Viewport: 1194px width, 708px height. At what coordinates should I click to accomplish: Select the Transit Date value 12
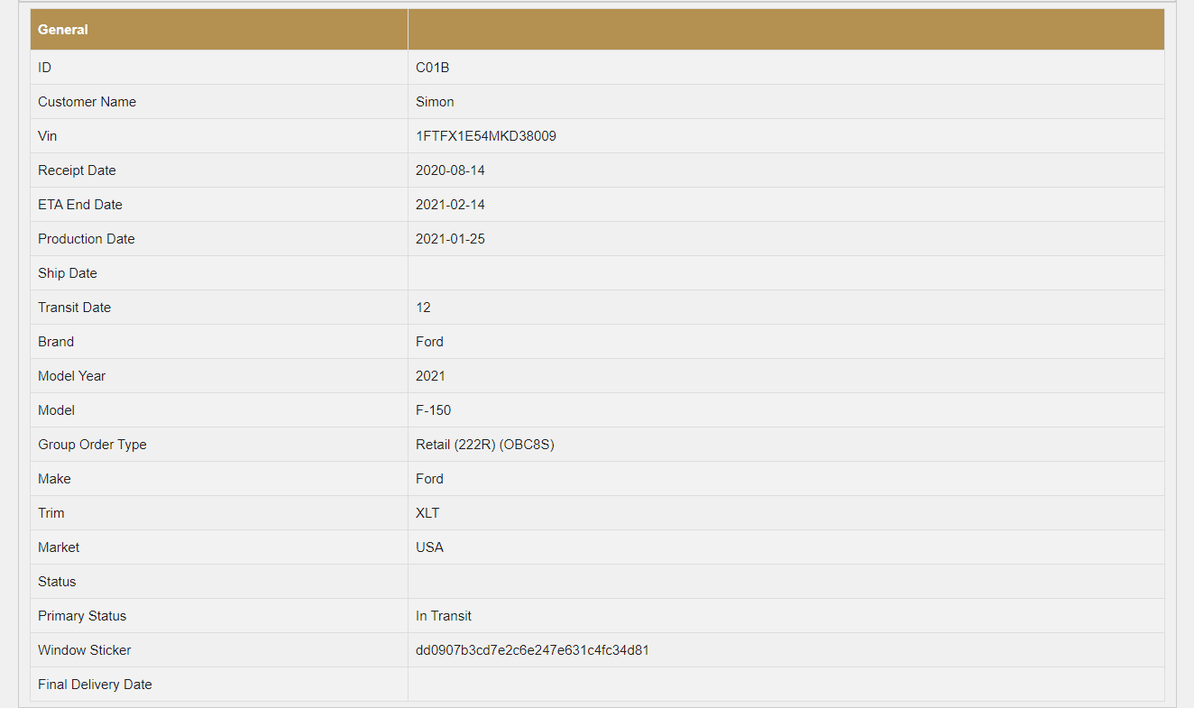pyautogui.click(x=423, y=308)
